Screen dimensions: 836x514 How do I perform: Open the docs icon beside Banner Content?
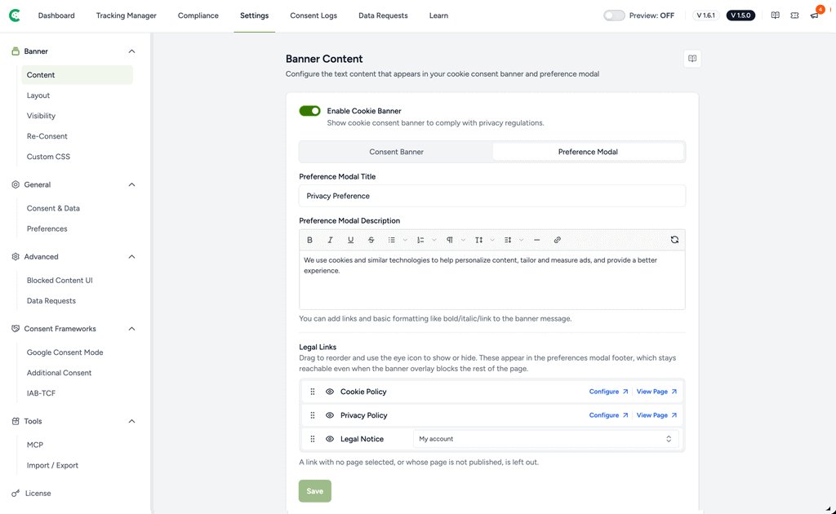[692, 59]
